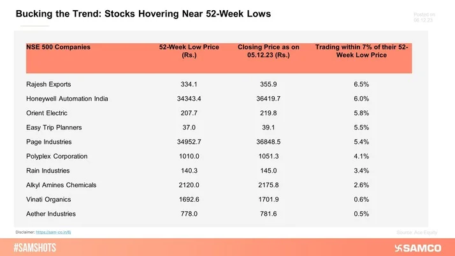
Task: Select the Polyplex Corporation row label
Action: [57, 156]
